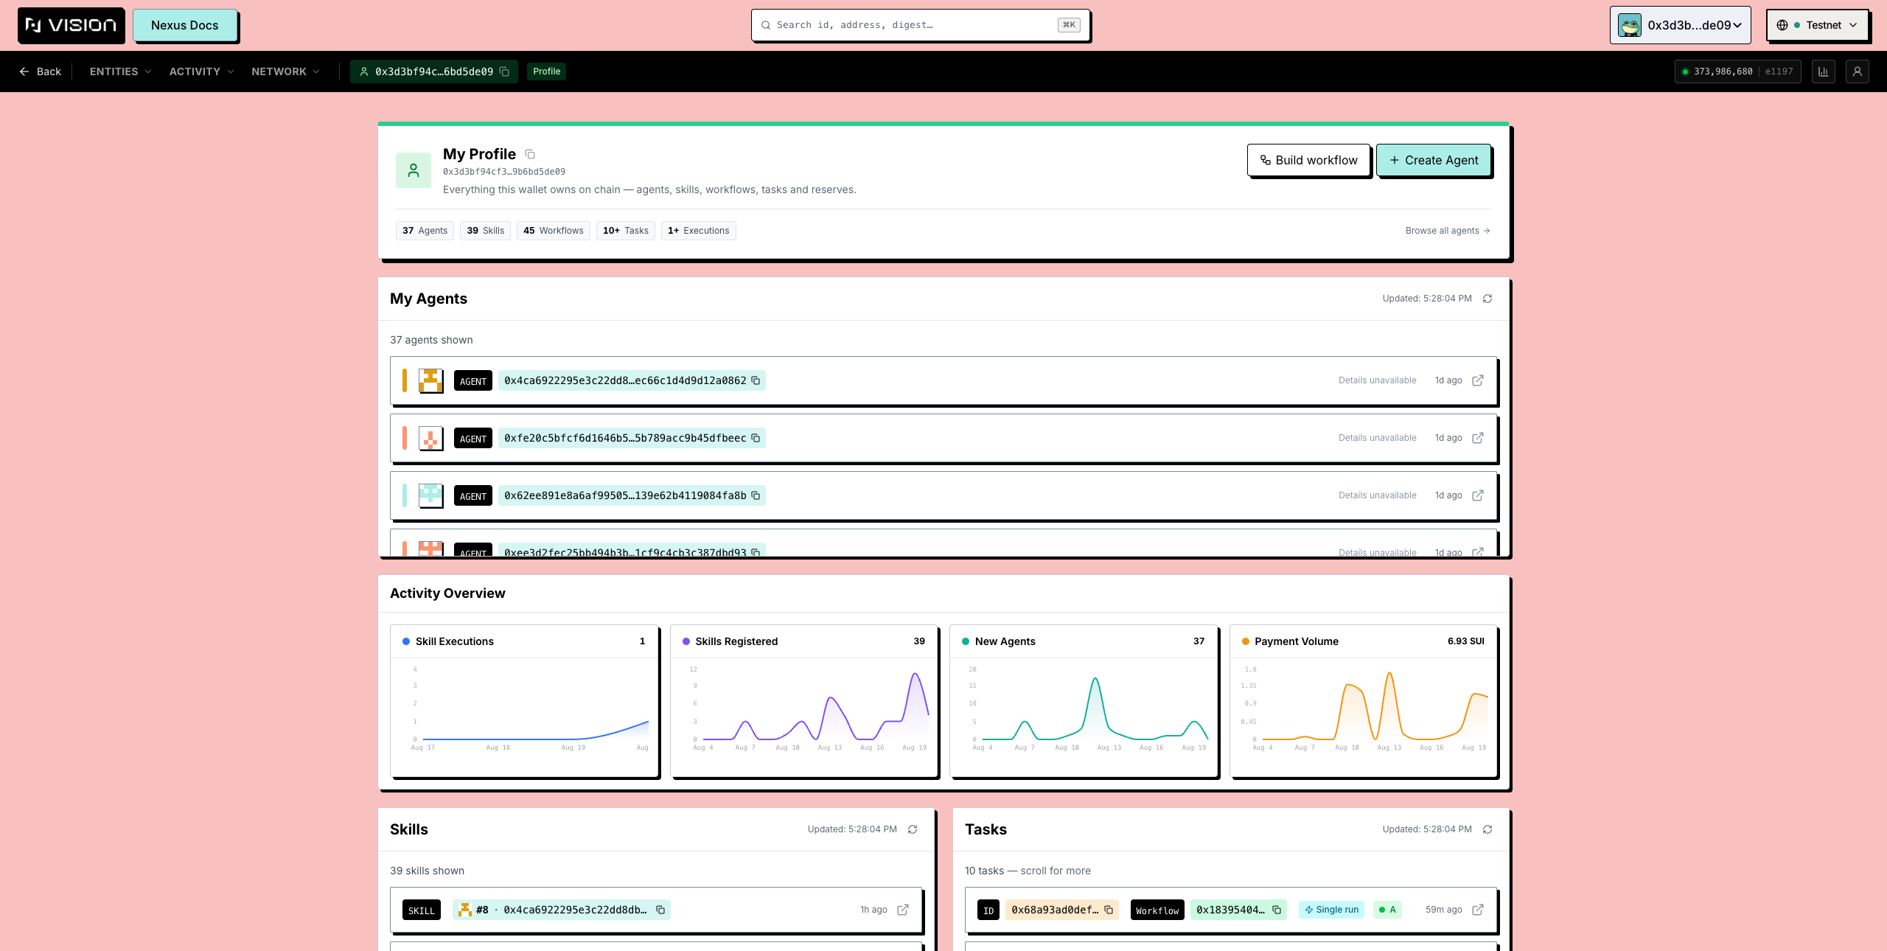Select the 45 Workflows chip
Viewport: 1887px width, 951px height.
553,231
